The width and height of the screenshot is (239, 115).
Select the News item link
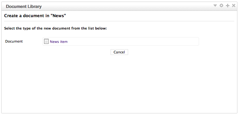(x=59, y=42)
